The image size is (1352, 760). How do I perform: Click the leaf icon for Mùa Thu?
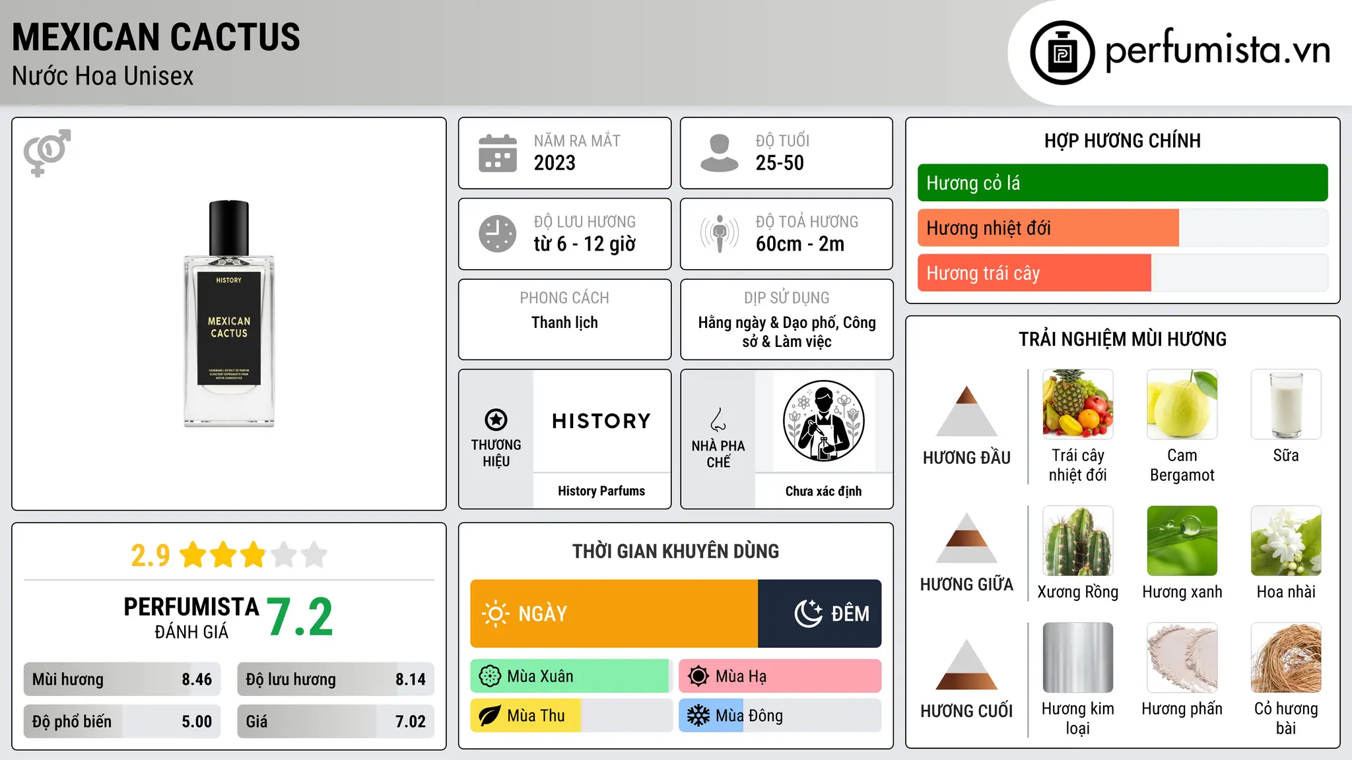tap(490, 716)
